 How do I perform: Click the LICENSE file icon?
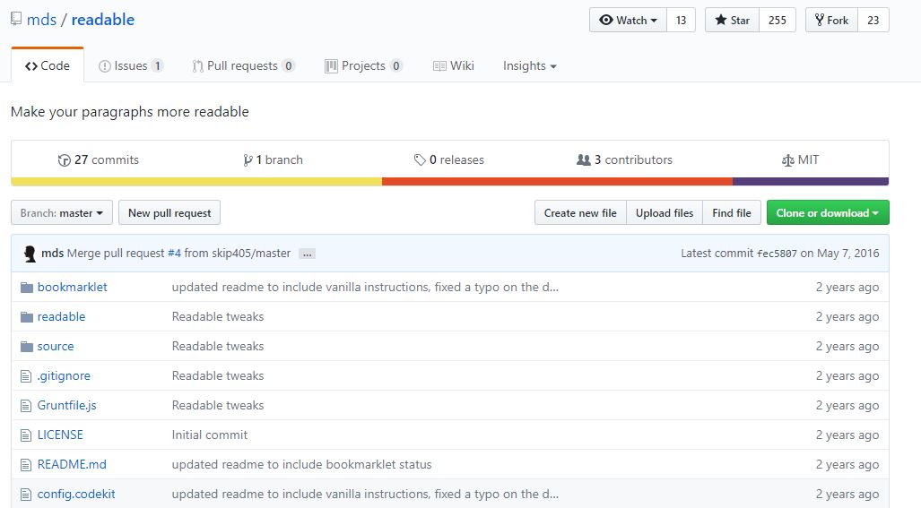(26, 435)
